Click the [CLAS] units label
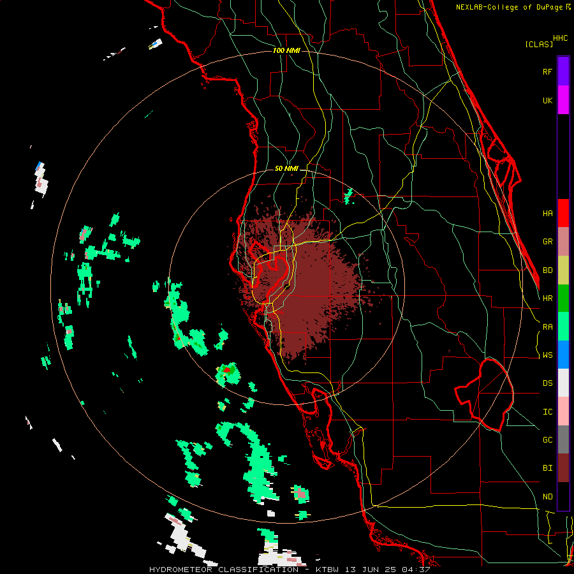574x574 pixels. [539, 44]
